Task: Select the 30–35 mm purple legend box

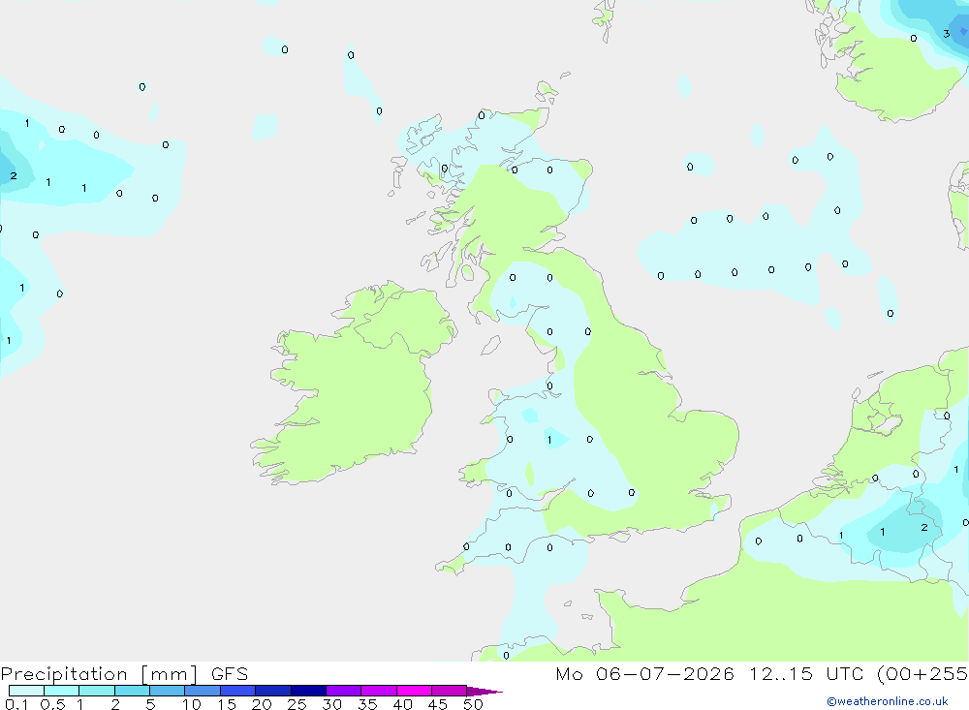Action: [x=344, y=691]
